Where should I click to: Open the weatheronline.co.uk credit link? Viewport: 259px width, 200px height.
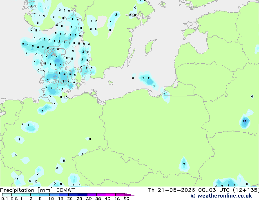coord(221,196)
